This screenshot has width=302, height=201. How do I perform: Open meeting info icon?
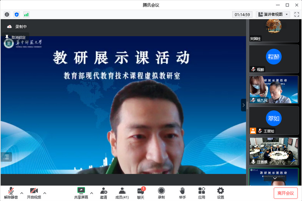click(7, 14)
